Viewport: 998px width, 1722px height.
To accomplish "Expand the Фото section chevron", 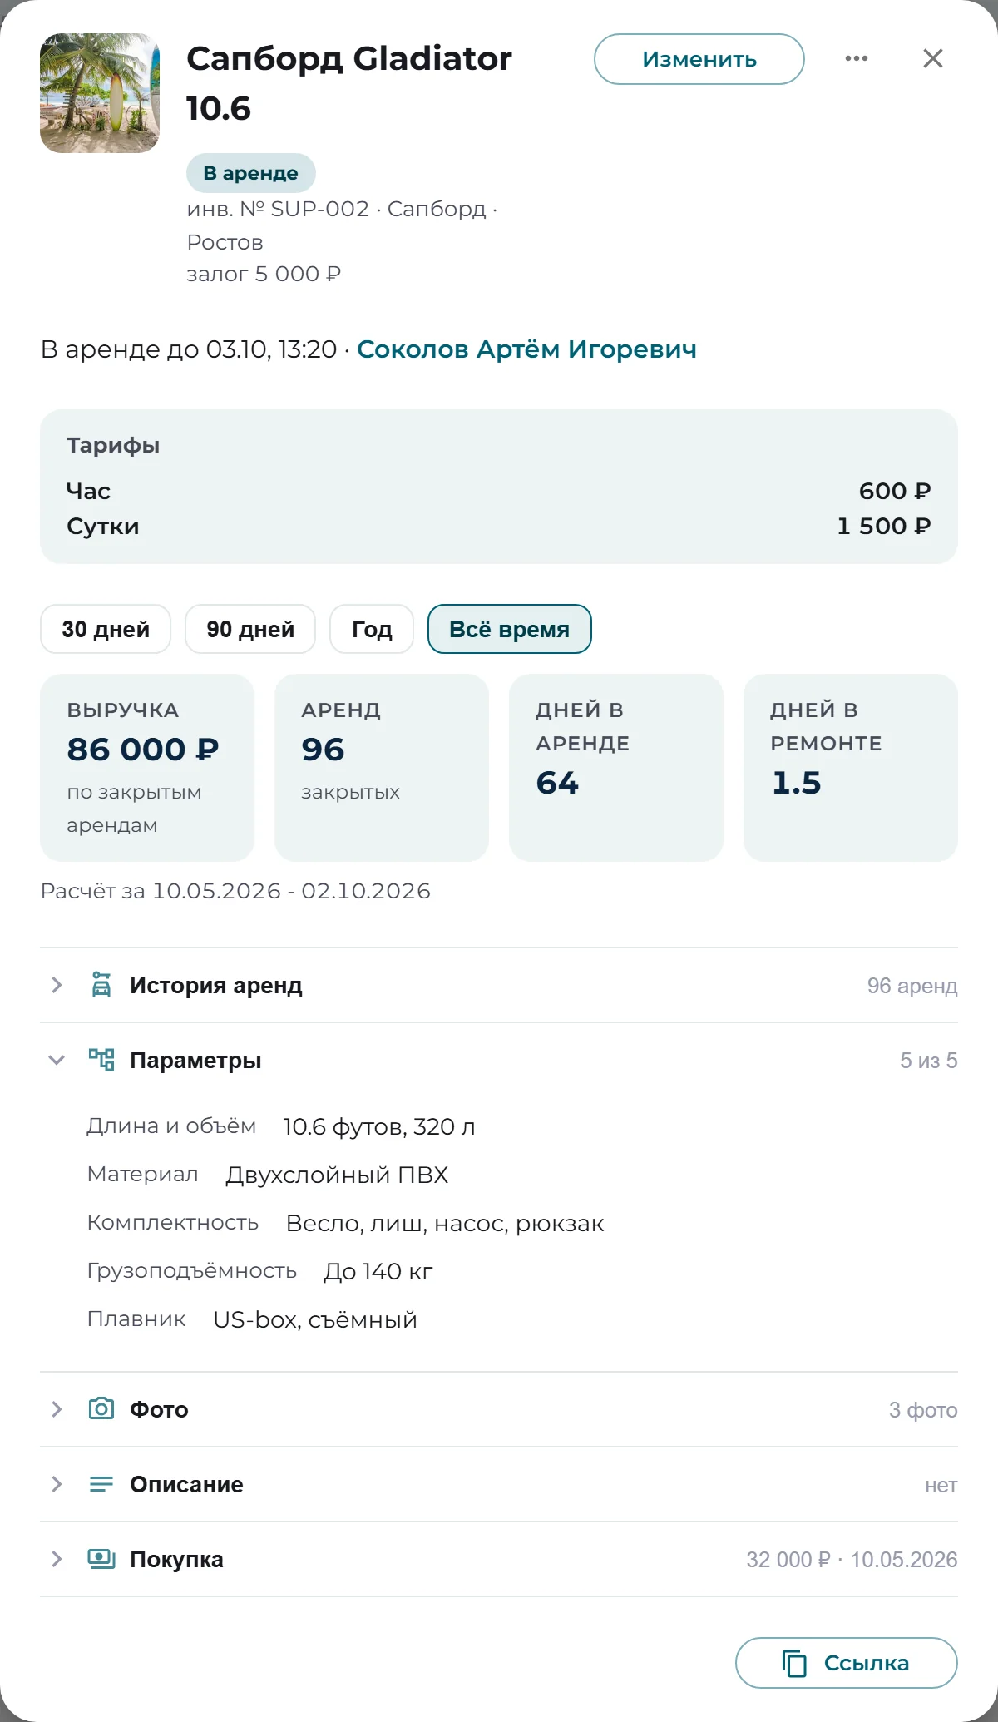I will click(57, 1409).
